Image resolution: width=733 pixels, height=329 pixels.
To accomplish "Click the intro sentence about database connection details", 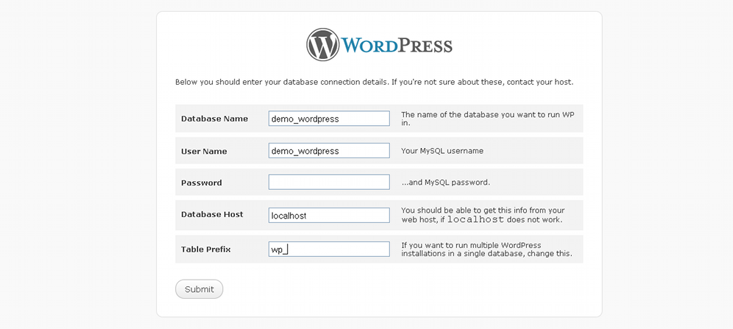I will coord(374,82).
